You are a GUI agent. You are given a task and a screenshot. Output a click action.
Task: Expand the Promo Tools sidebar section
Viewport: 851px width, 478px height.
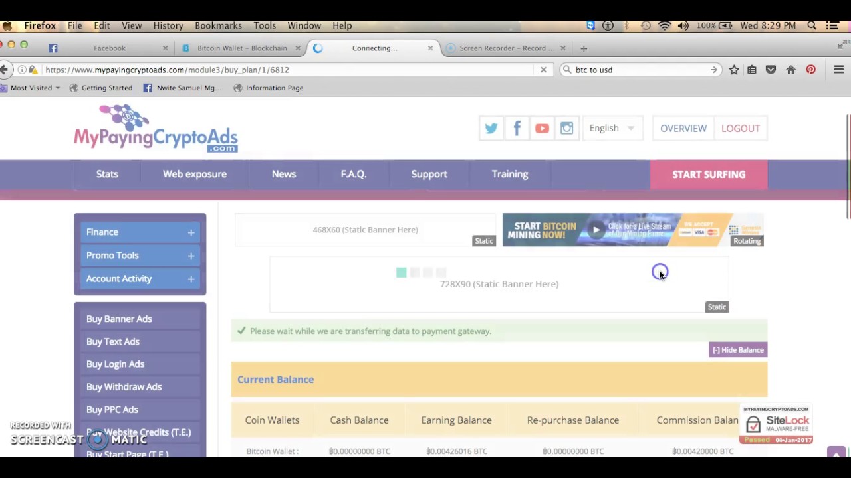pos(140,255)
